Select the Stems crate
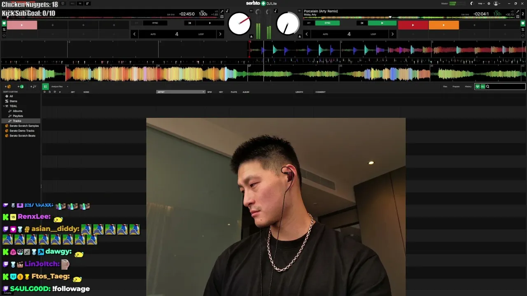 tap(13, 101)
